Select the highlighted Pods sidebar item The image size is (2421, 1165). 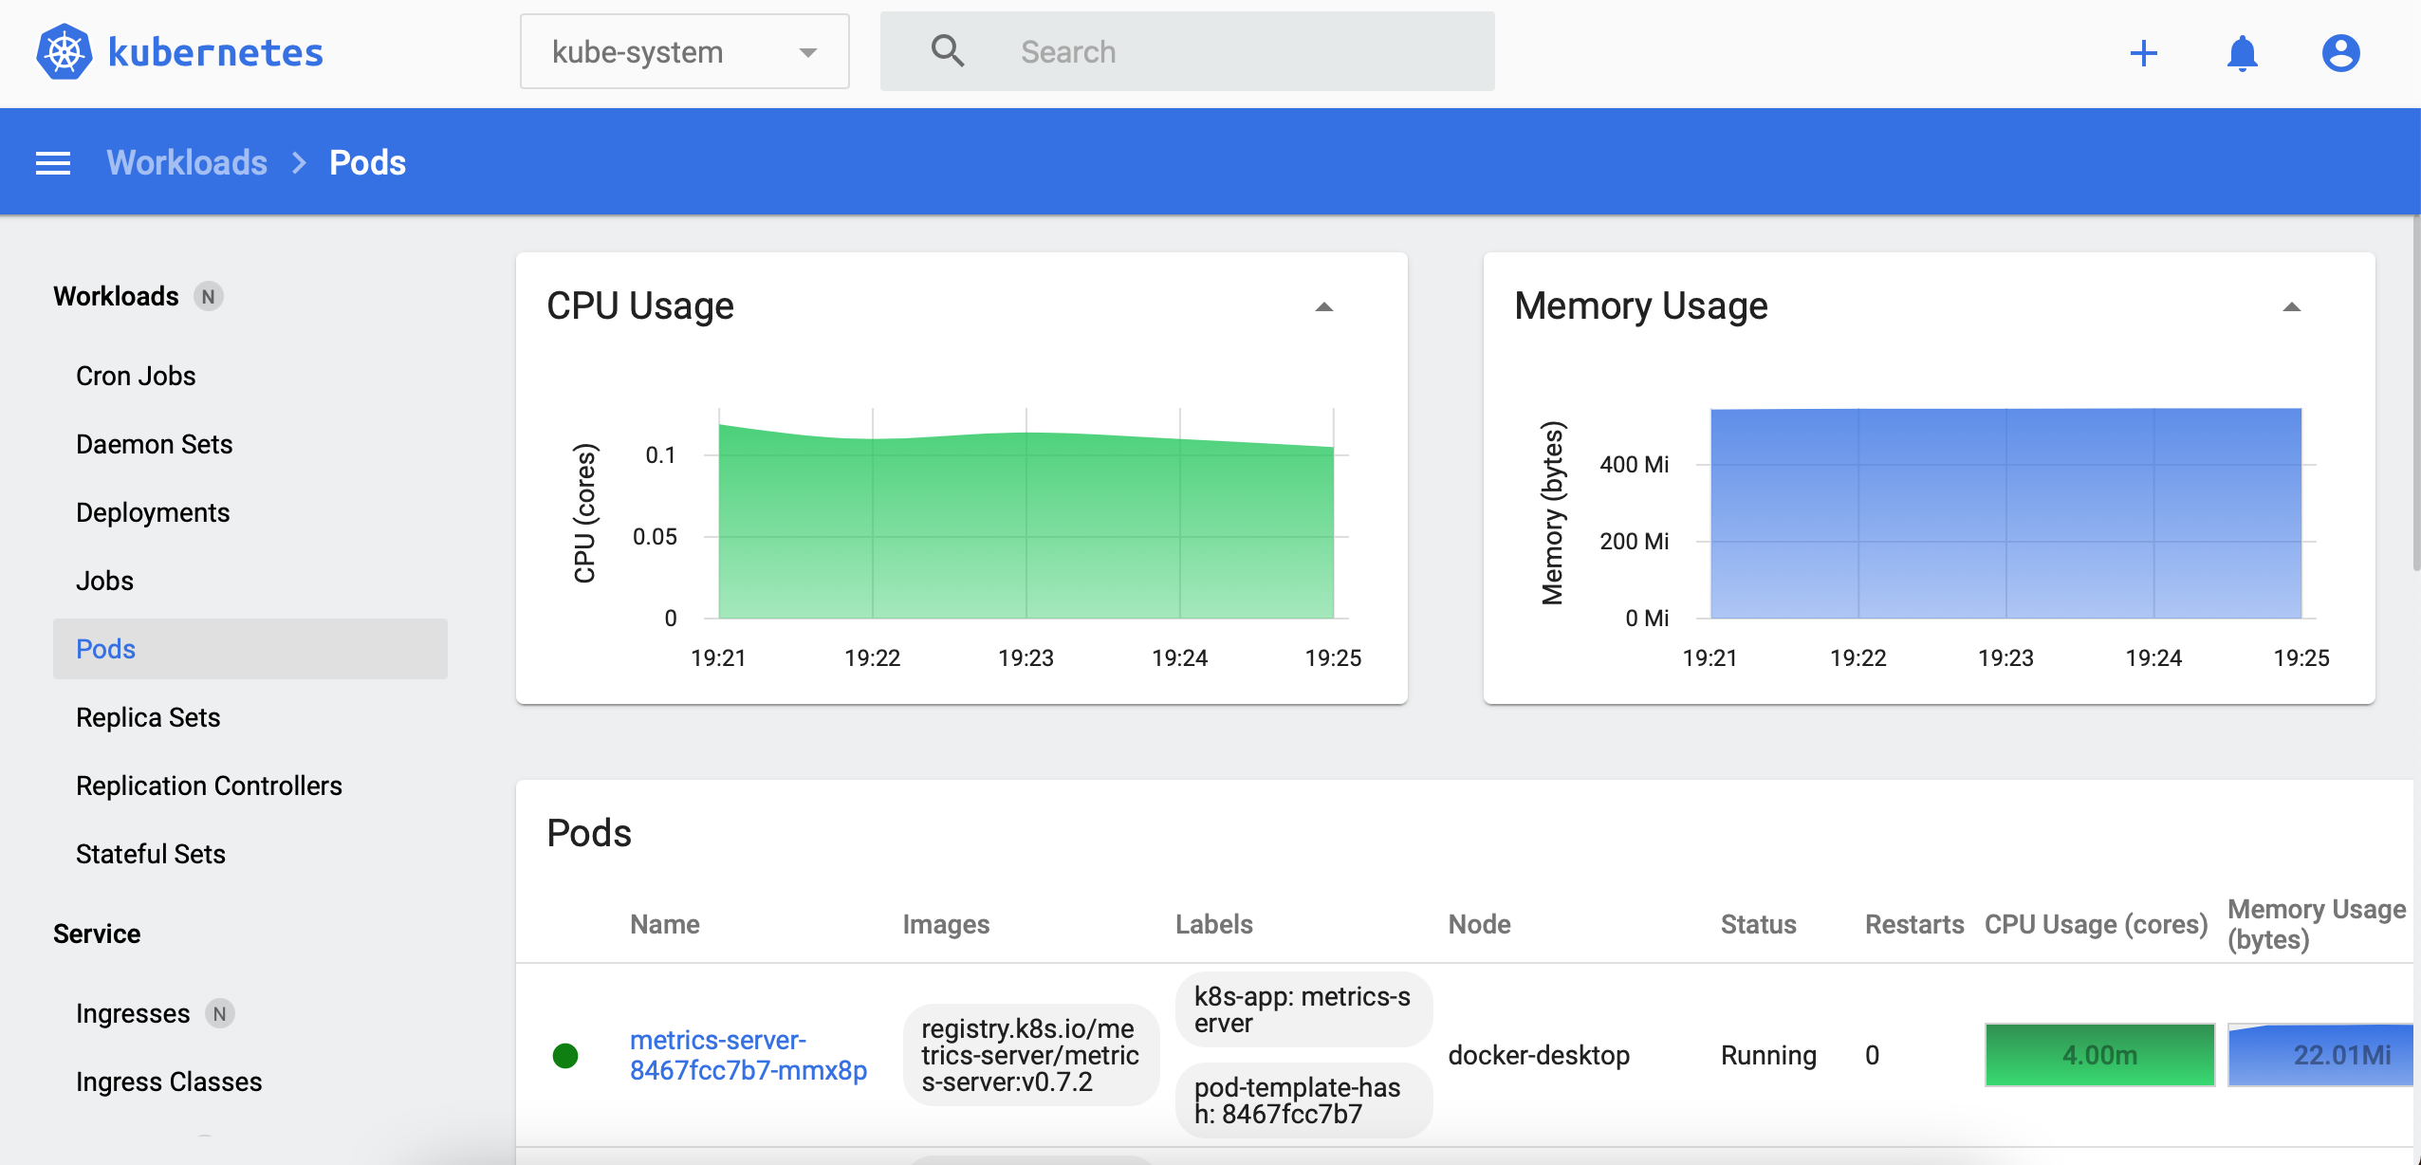tap(250, 649)
